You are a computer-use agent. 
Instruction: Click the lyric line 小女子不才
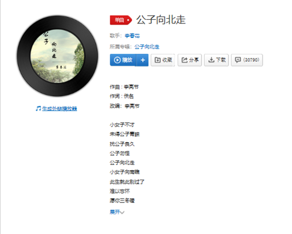click(x=122, y=125)
